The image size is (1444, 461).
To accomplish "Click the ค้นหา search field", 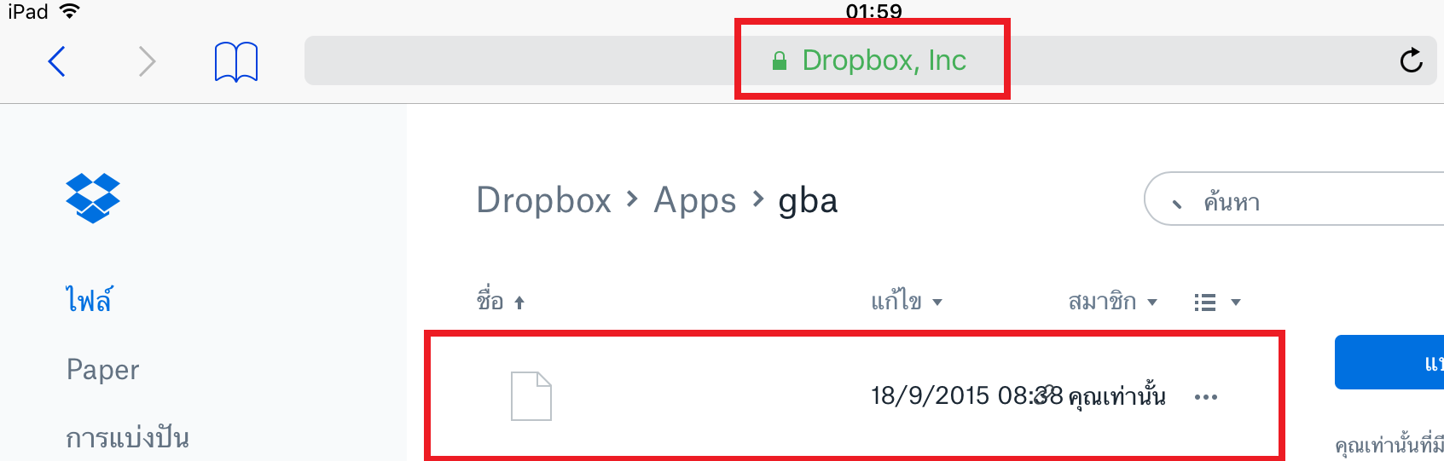I will [x=1294, y=199].
